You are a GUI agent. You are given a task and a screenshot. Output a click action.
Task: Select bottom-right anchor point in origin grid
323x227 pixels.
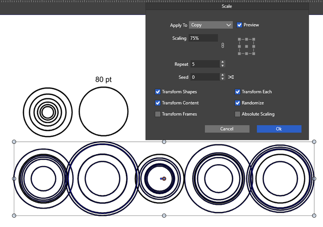pos(254,54)
